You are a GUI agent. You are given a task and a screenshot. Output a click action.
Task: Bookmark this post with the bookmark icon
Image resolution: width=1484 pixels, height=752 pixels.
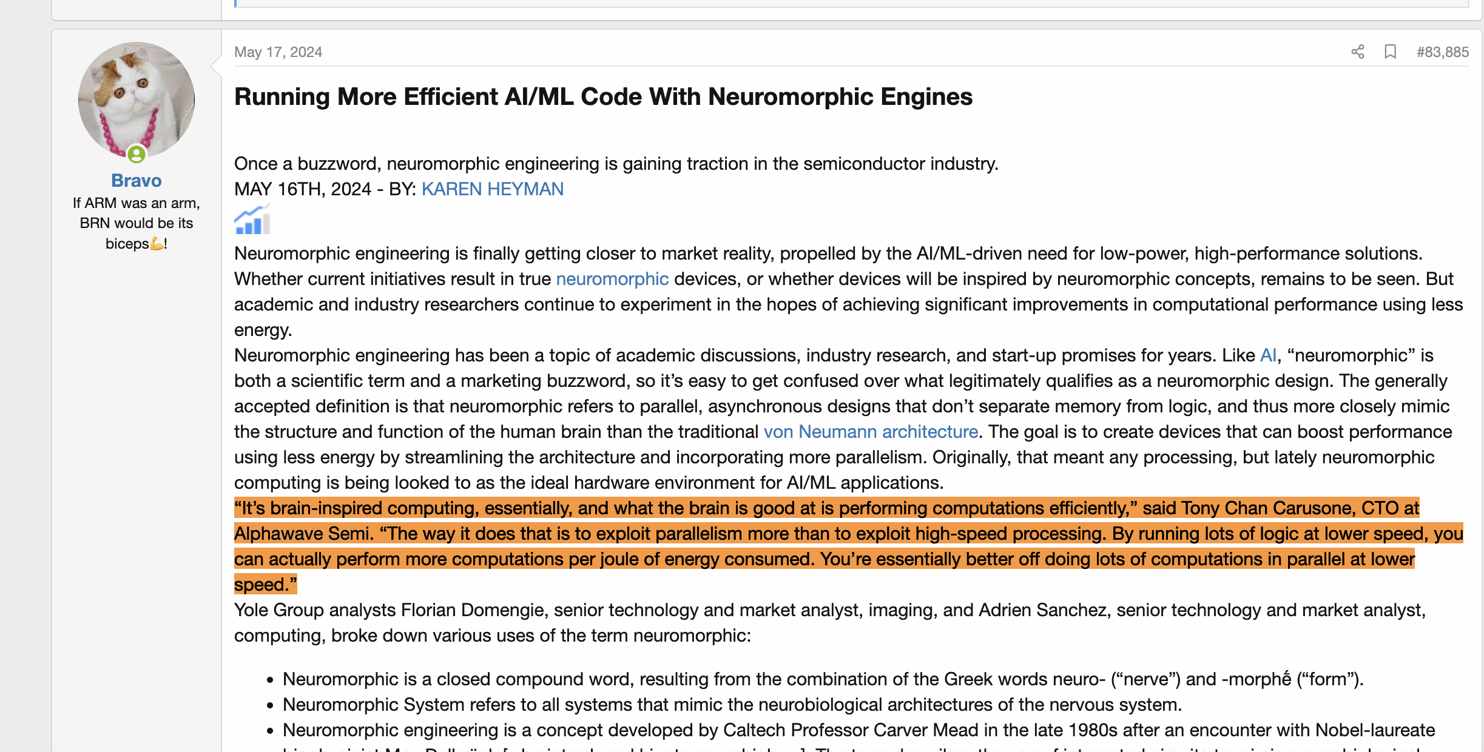1390,52
